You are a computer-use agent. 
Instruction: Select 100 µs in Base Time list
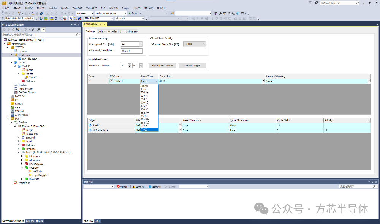pos(149,109)
